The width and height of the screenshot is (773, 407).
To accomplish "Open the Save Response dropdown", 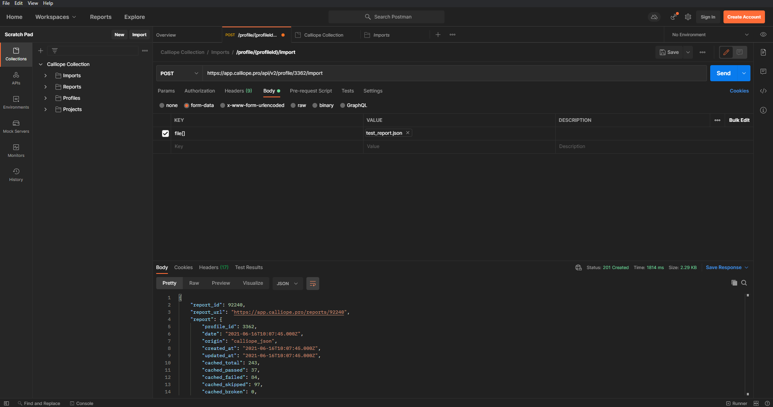I will (727, 267).
